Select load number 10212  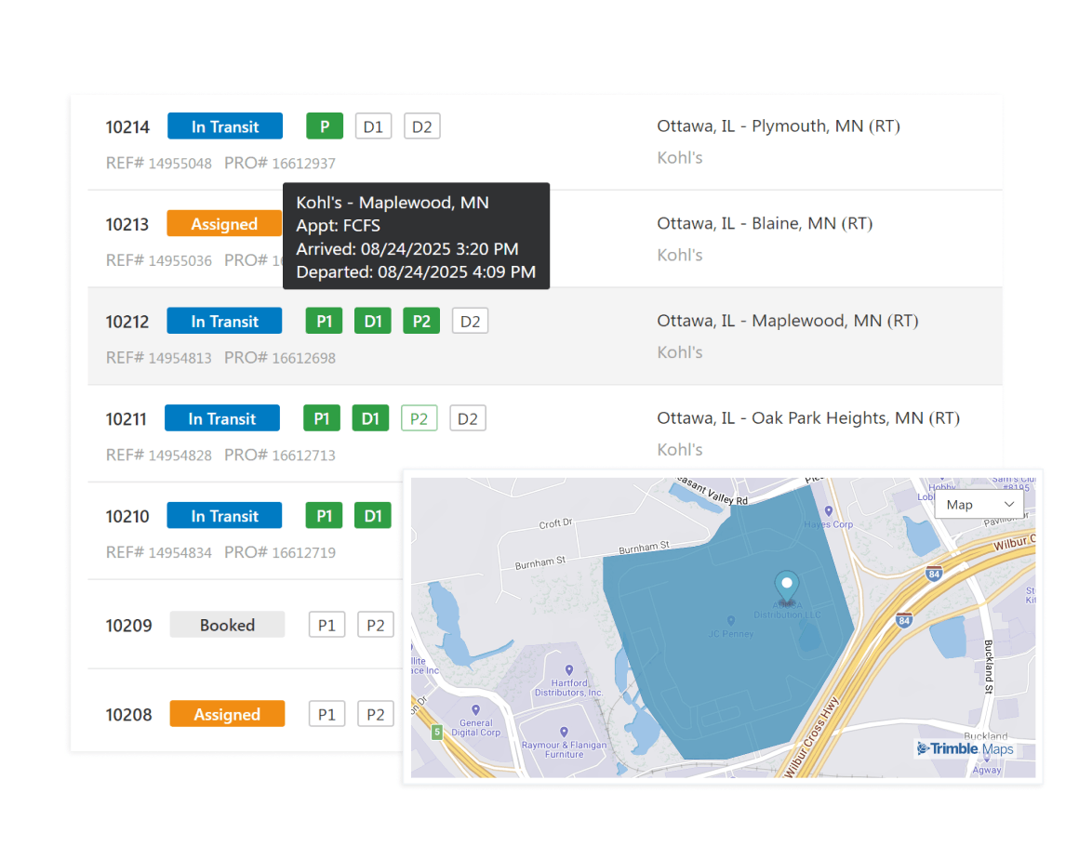(x=127, y=322)
